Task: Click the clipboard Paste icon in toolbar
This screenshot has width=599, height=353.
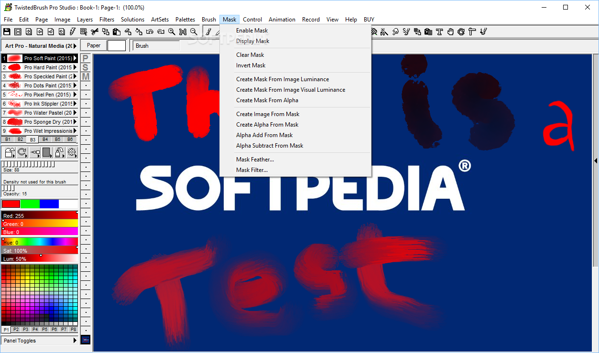Action: tap(116, 32)
